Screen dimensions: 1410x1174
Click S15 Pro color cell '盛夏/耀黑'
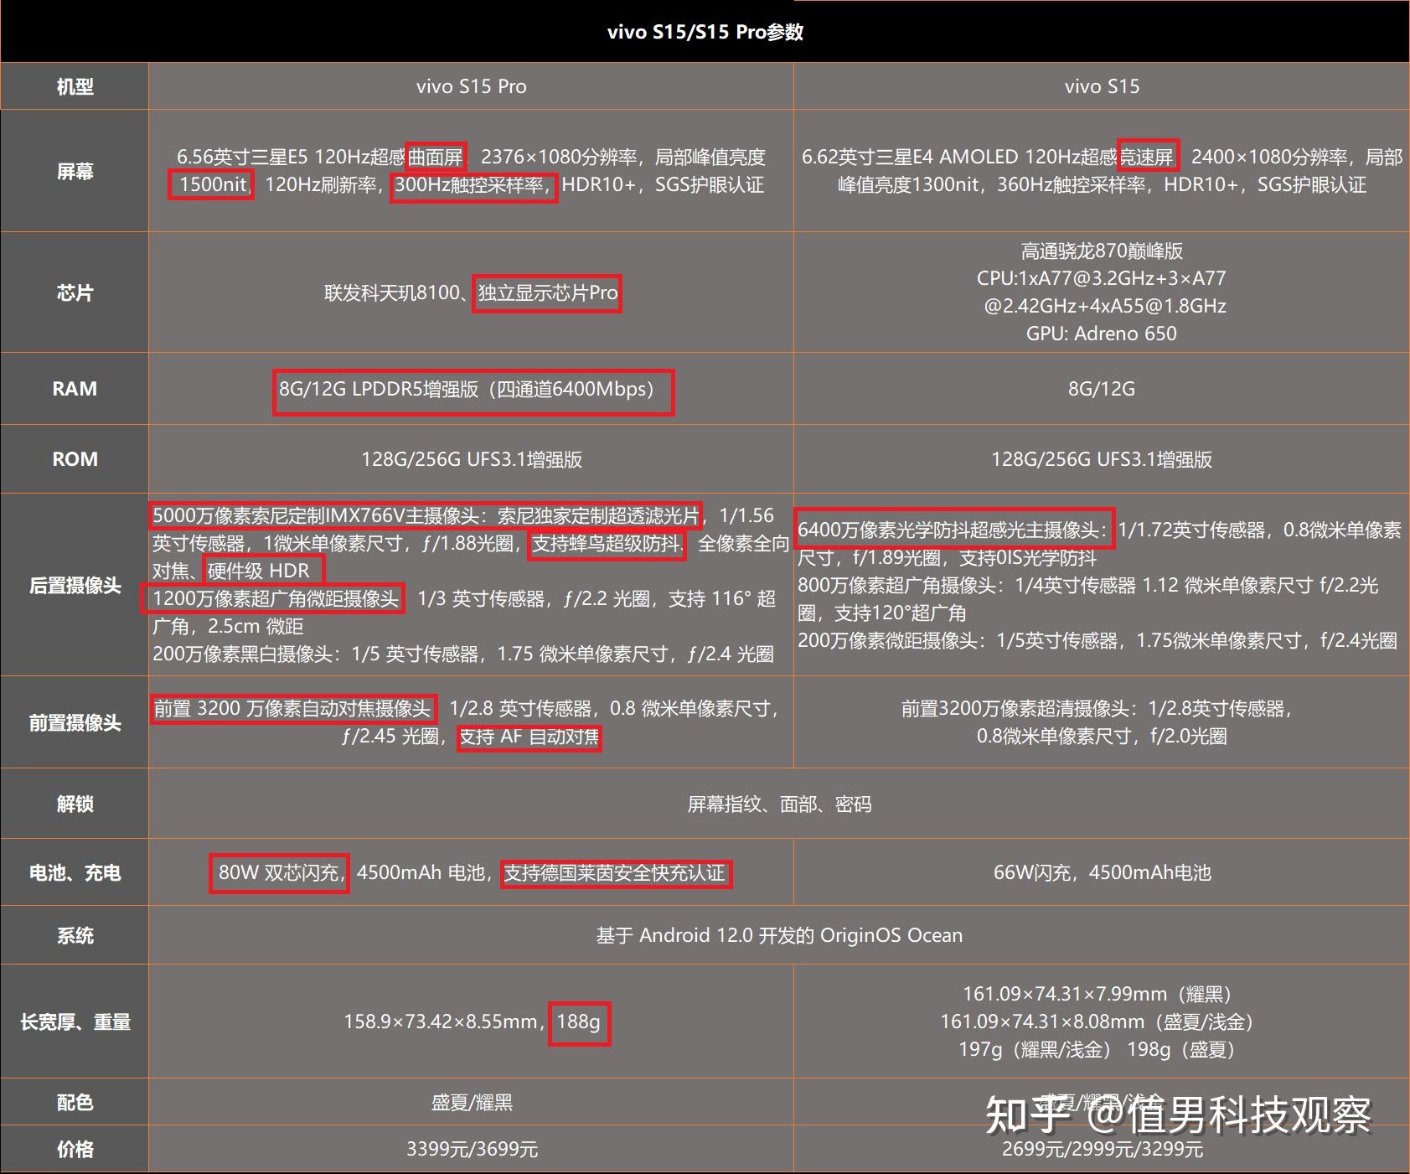tap(472, 1102)
